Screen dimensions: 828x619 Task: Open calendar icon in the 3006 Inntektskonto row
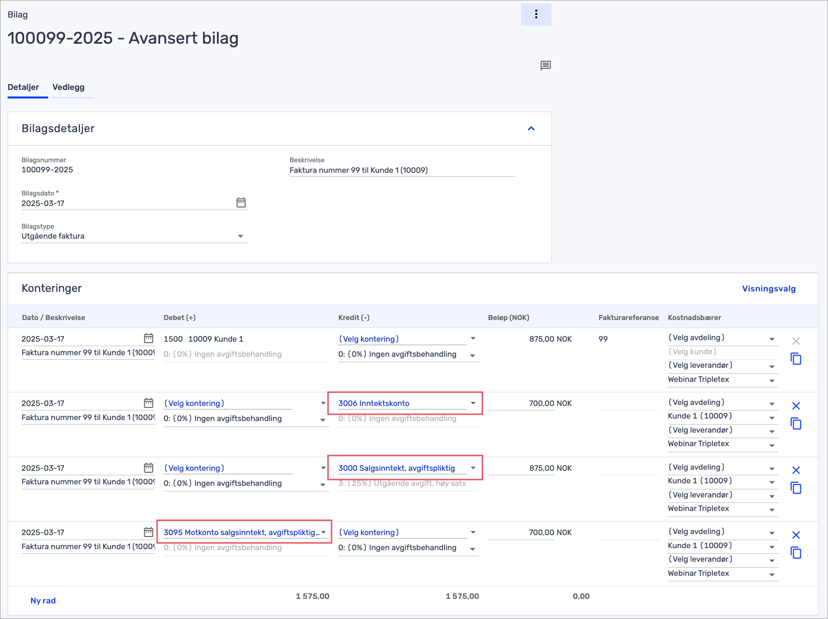pyautogui.click(x=148, y=403)
